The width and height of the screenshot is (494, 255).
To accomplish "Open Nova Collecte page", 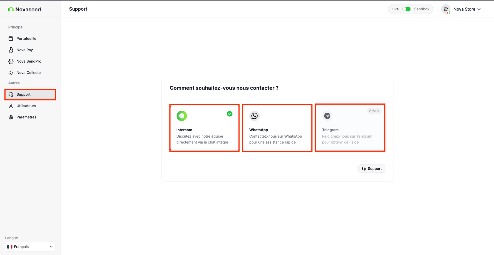I will coord(30,73).
